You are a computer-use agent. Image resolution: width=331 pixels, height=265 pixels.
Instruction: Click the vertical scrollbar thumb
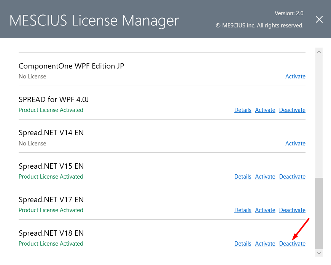coord(319,214)
